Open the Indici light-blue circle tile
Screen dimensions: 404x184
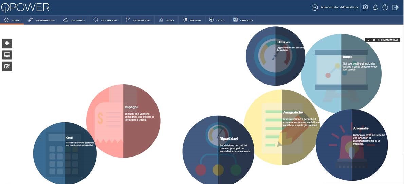coord(341,73)
